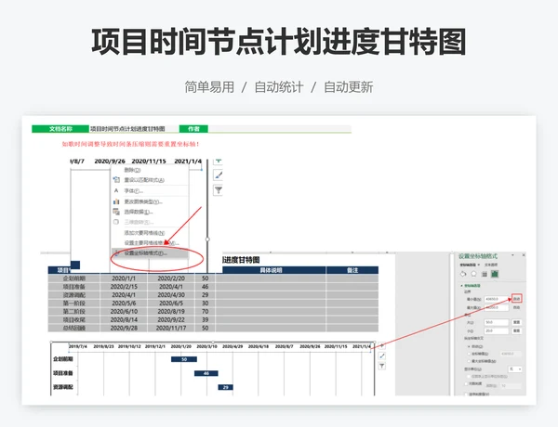This screenshot has width=558, height=427.
Task: Click the 2020/4/29 axis date on Gantt chart
Action: click(232, 346)
